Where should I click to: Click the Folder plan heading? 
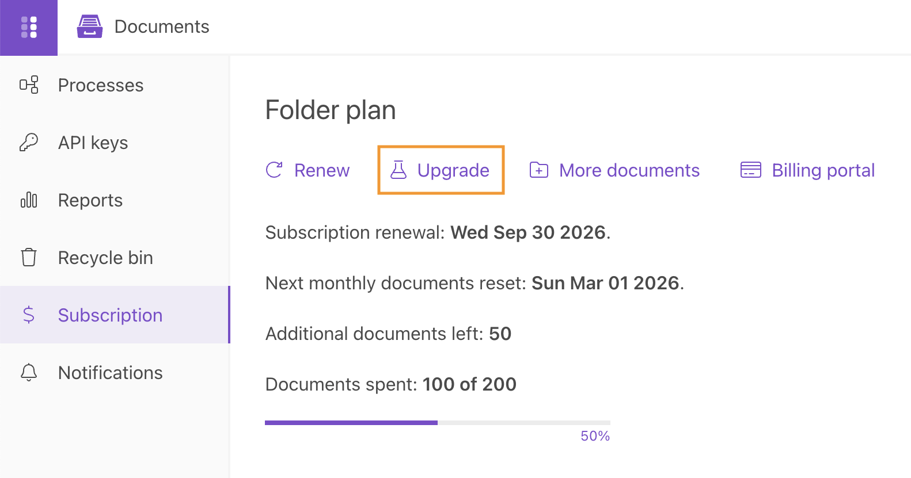pyautogui.click(x=330, y=109)
